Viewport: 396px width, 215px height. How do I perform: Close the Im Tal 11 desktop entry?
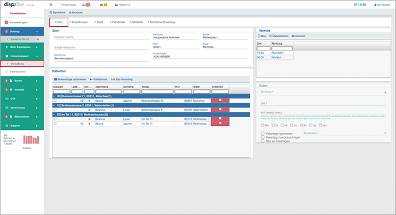[x=38, y=39]
